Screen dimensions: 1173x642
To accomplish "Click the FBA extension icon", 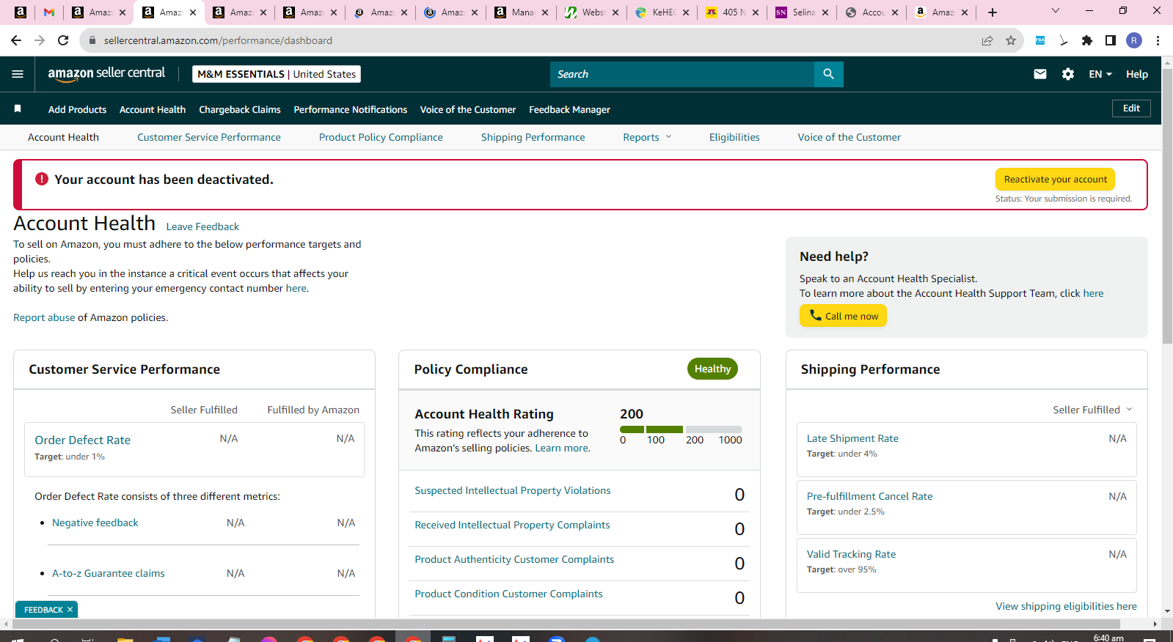I will point(1040,40).
